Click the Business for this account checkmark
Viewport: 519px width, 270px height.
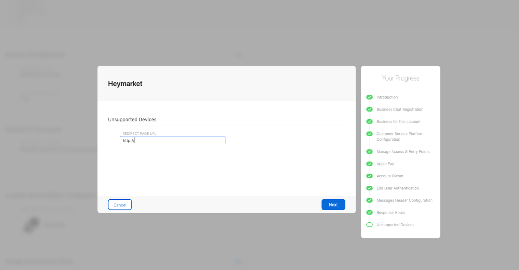(x=369, y=122)
